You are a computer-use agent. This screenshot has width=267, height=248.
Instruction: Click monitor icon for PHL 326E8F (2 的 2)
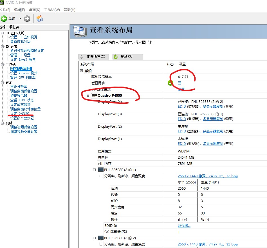(101, 238)
